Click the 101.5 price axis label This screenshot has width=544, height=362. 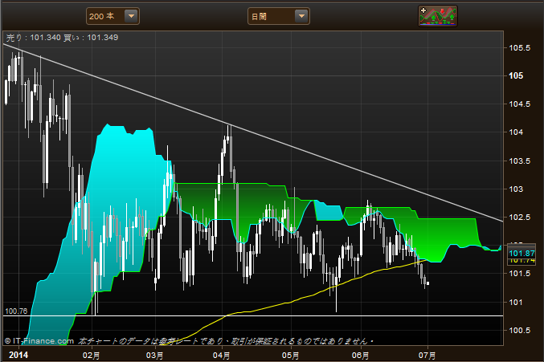coord(519,274)
